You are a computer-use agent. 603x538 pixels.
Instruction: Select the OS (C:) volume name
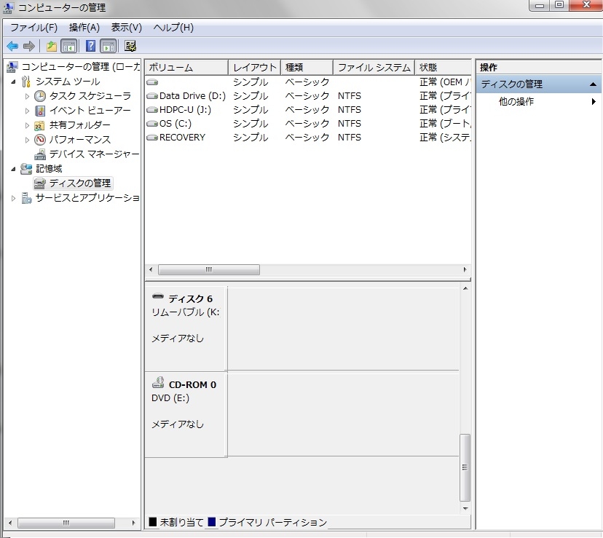tap(176, 124)
